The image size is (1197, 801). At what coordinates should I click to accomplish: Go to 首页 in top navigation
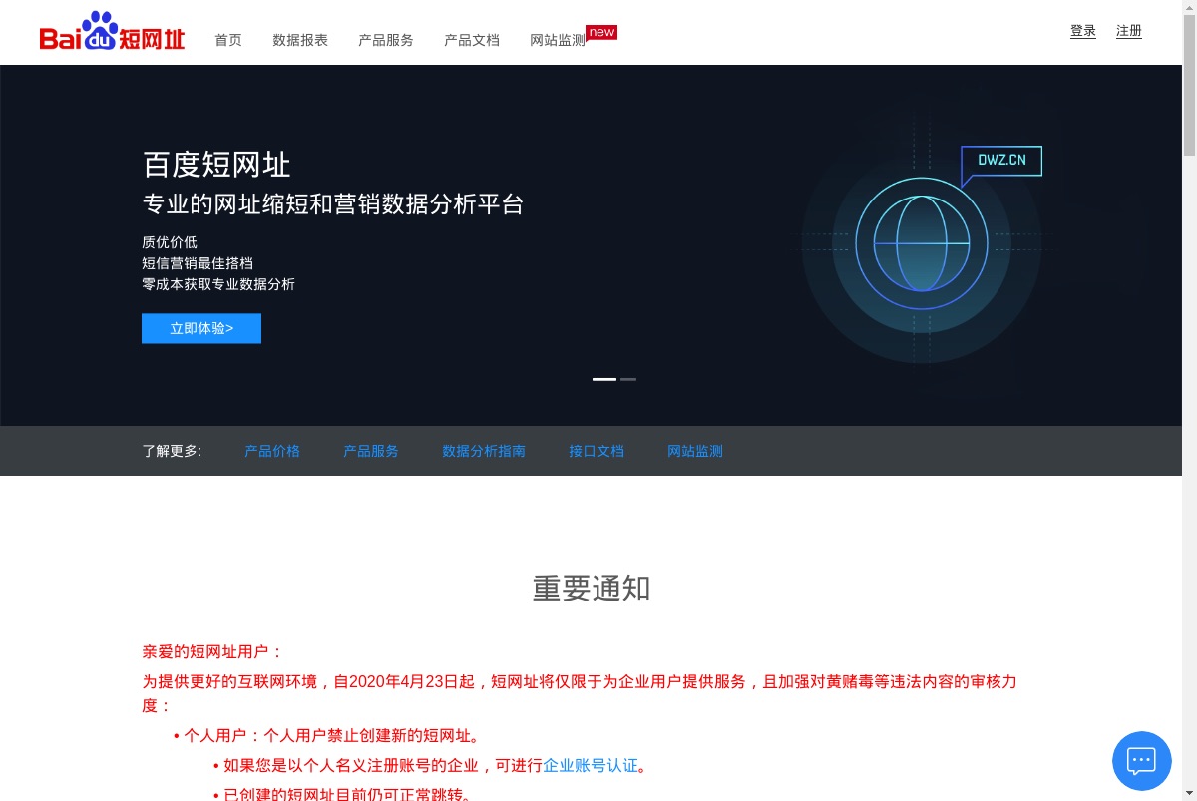point(228,40)
